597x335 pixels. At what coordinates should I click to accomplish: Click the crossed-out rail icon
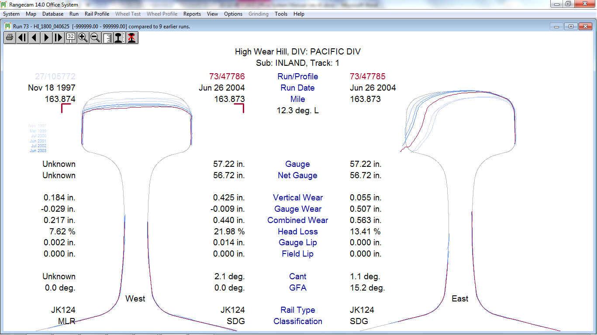[131, 38]
